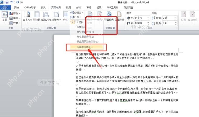Undo the last action
The width and height of the screenshot is (199, 117).
pyautogui.click(x=11, y=2)
